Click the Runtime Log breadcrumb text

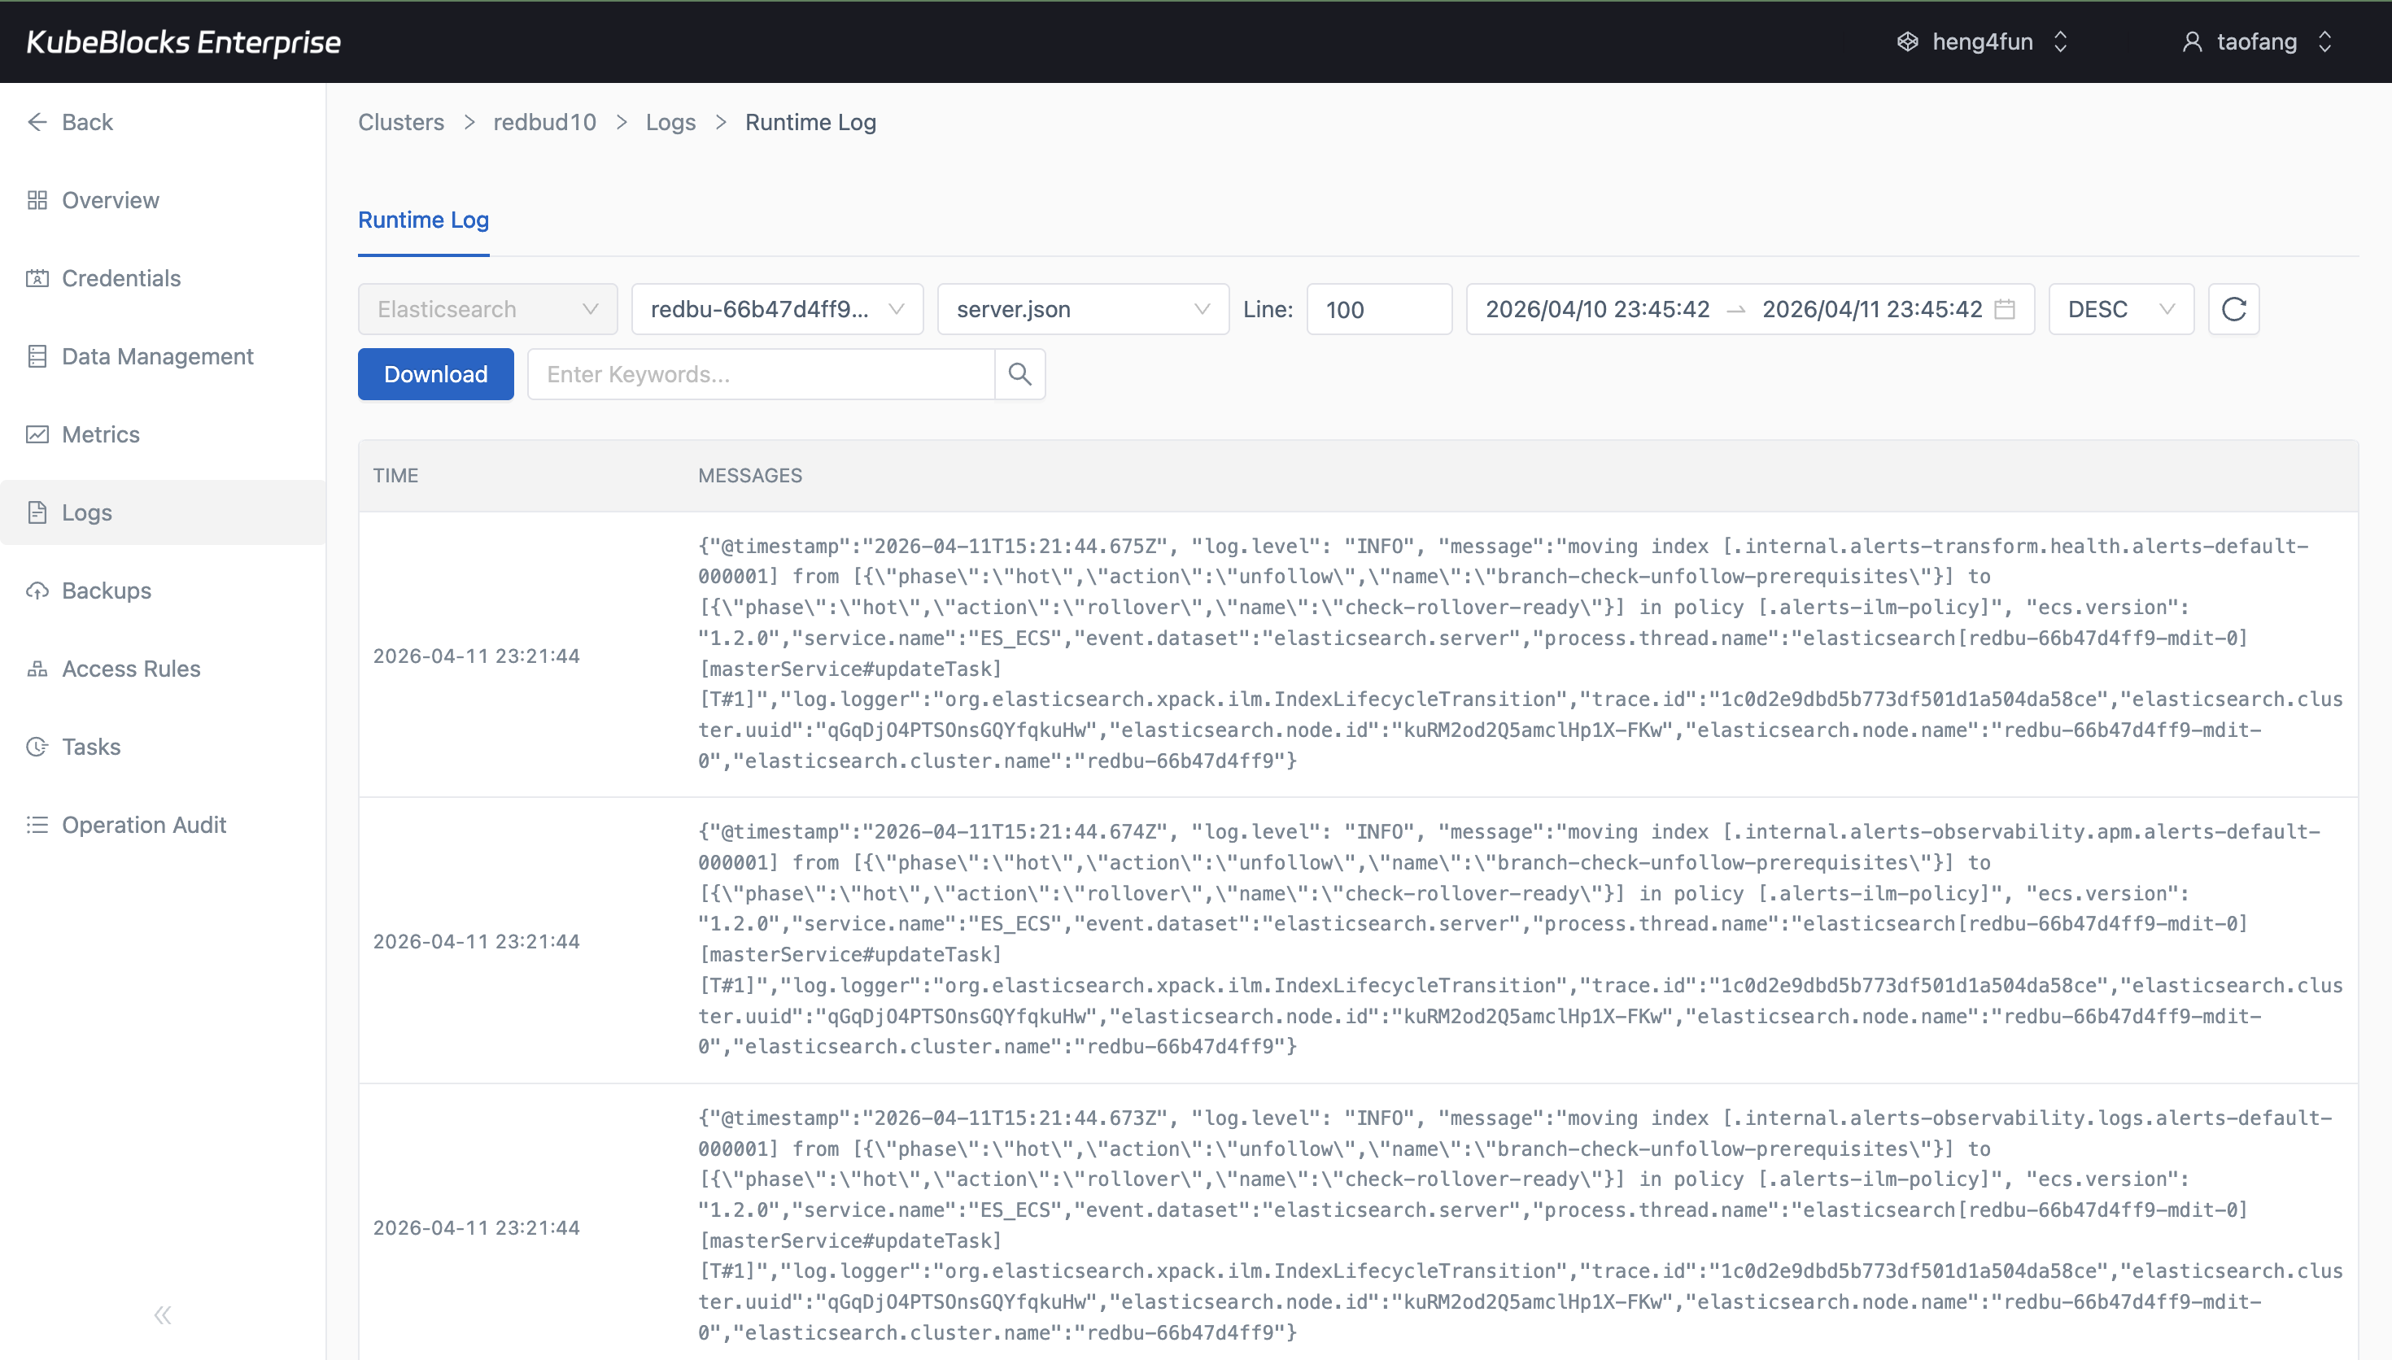click(x=810, y=122)
